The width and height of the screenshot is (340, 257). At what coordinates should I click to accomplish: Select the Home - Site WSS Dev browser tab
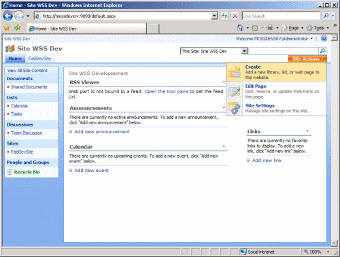(x=86, y=29)
